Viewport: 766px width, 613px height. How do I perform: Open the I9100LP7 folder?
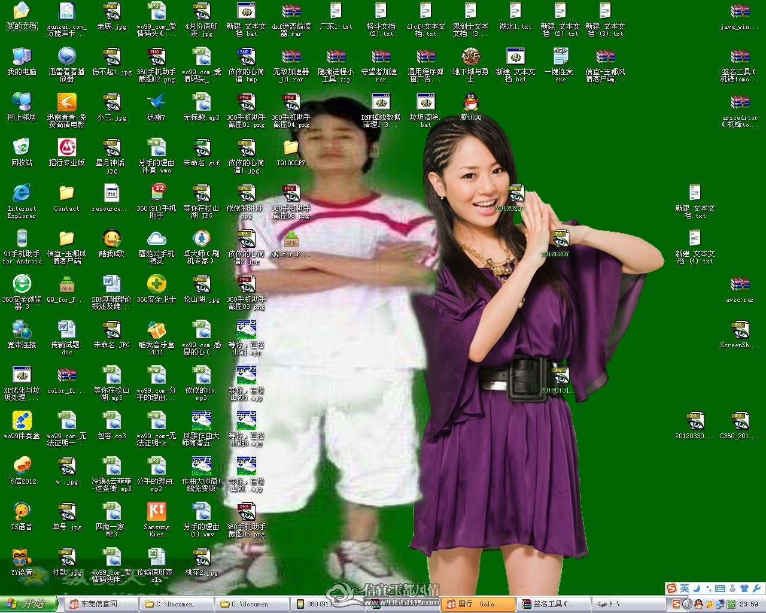[291, 152]
